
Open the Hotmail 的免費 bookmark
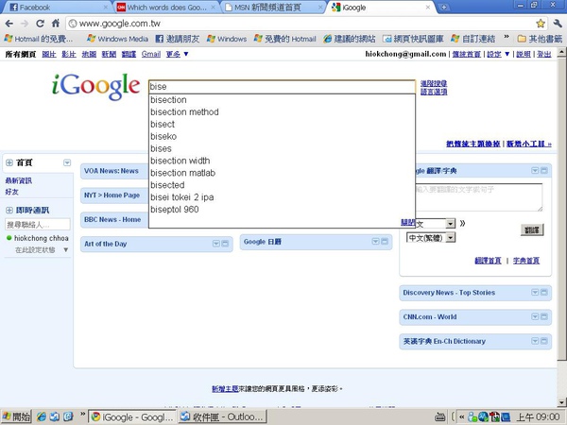pos(39,39)
